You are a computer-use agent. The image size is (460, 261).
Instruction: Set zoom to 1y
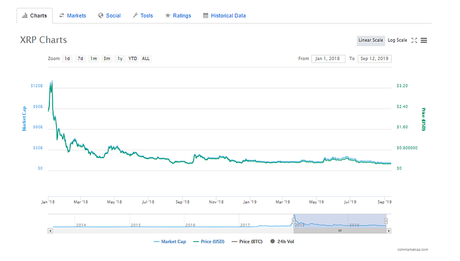point(120,59)
